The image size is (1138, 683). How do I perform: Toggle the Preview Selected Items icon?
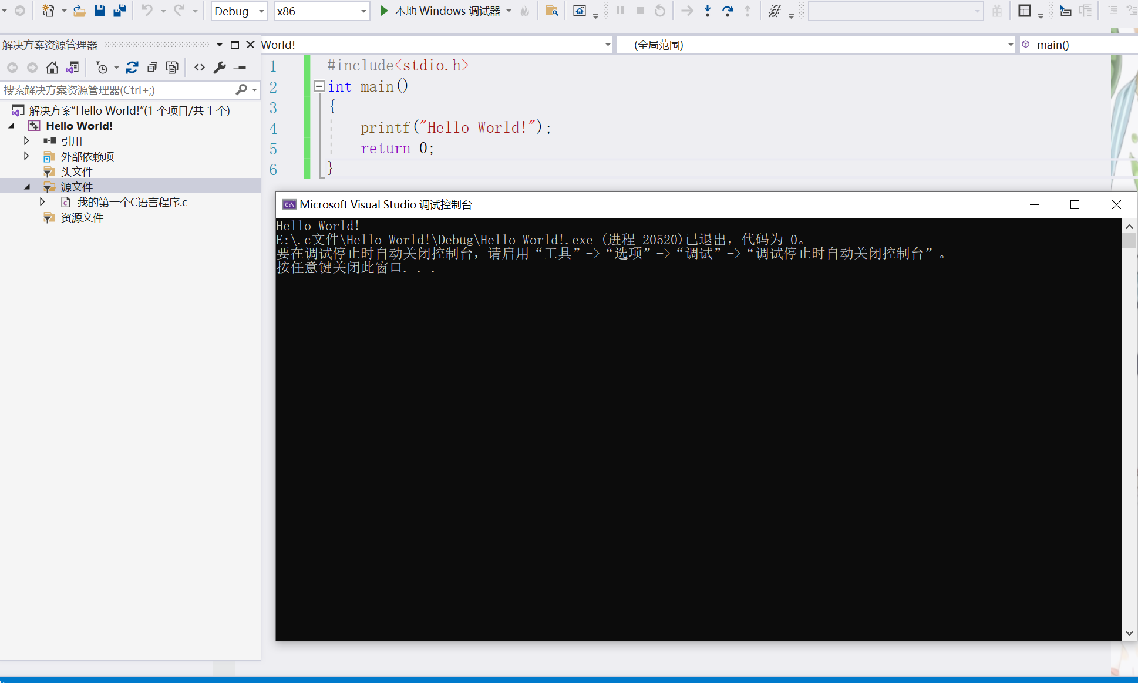[240, 68]
